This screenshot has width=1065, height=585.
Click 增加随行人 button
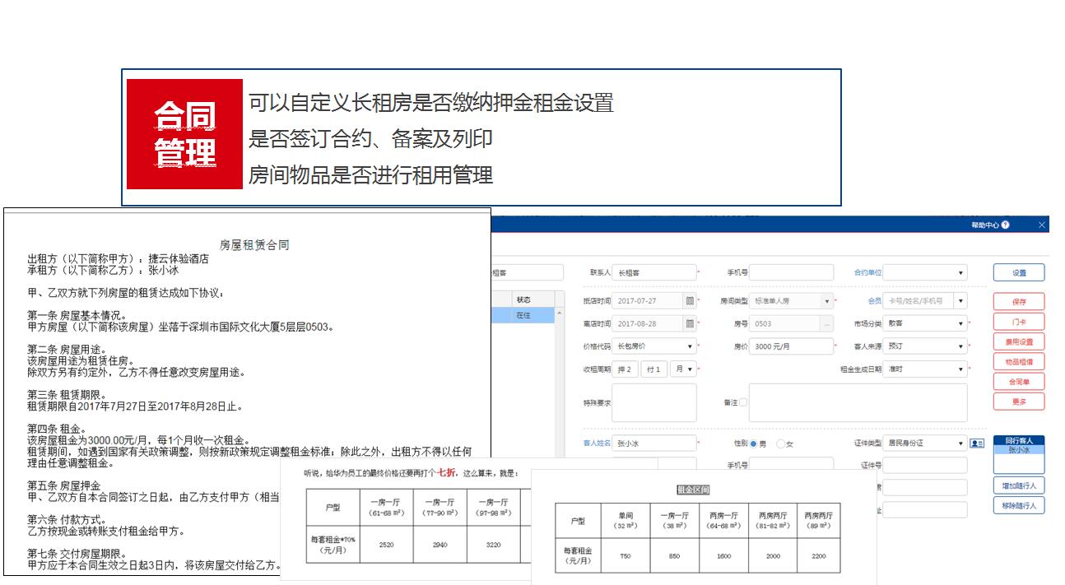[x=1019, y=486]
